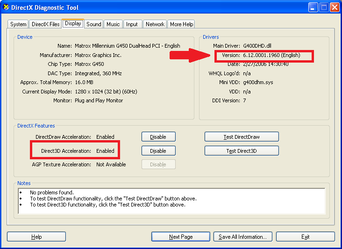The image size is (342, 249).
Task: Disable DirectDraw Acceleration
Action: coord(158,137)
